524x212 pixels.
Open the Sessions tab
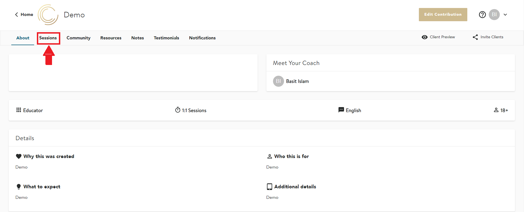(x=48, y=38)
